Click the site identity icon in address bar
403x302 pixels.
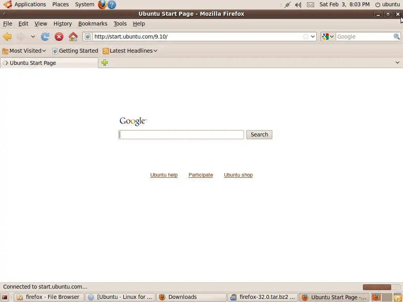click(88, 37)
